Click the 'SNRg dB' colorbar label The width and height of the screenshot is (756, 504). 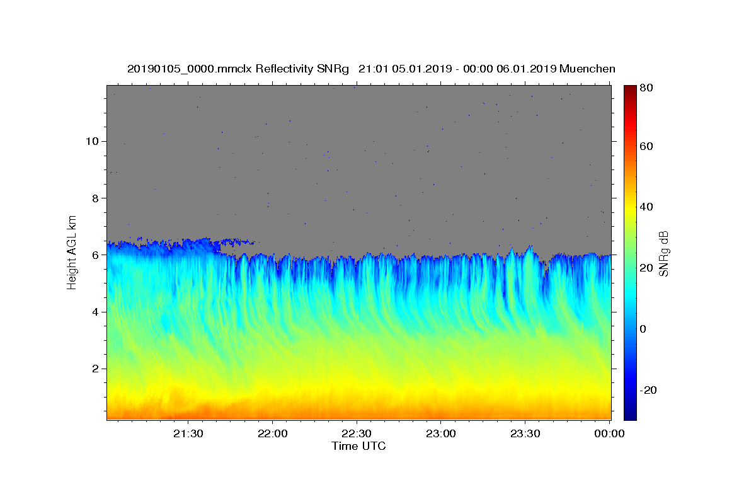[663, 253]
